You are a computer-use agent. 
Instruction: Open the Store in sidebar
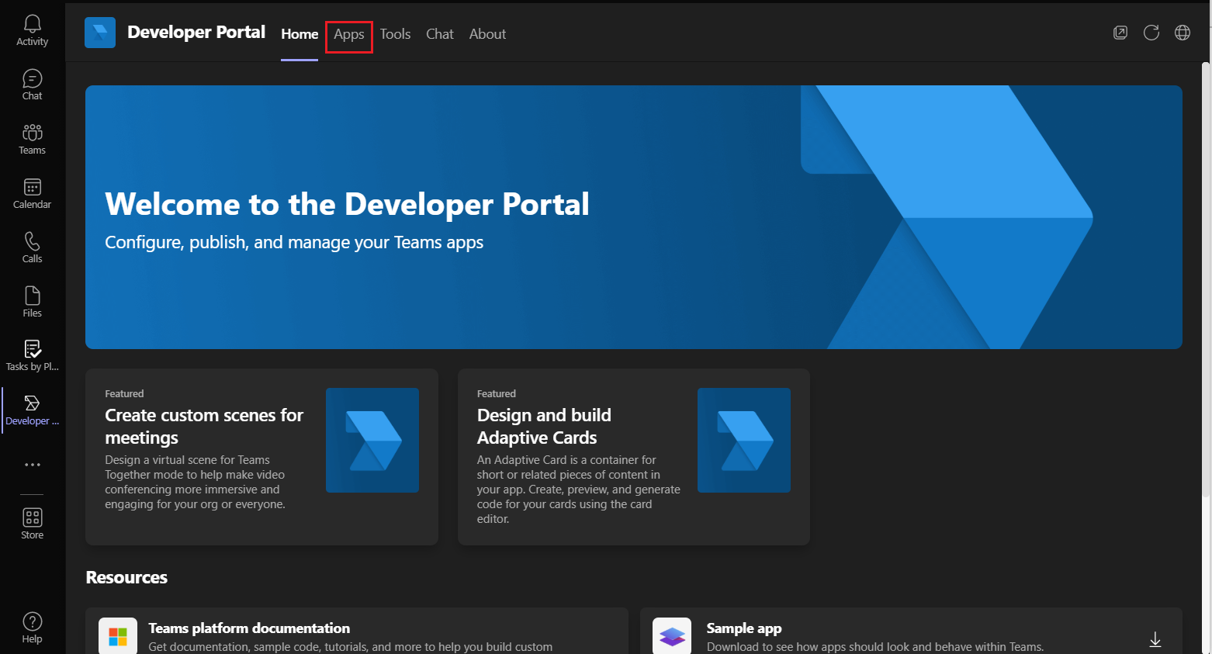(x=32, y=524)
